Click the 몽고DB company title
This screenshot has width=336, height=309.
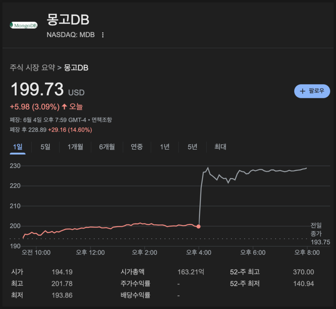[68, 19]
